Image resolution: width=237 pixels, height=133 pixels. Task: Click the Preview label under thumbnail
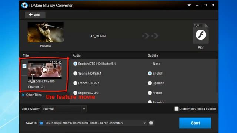tap(46, 46)
